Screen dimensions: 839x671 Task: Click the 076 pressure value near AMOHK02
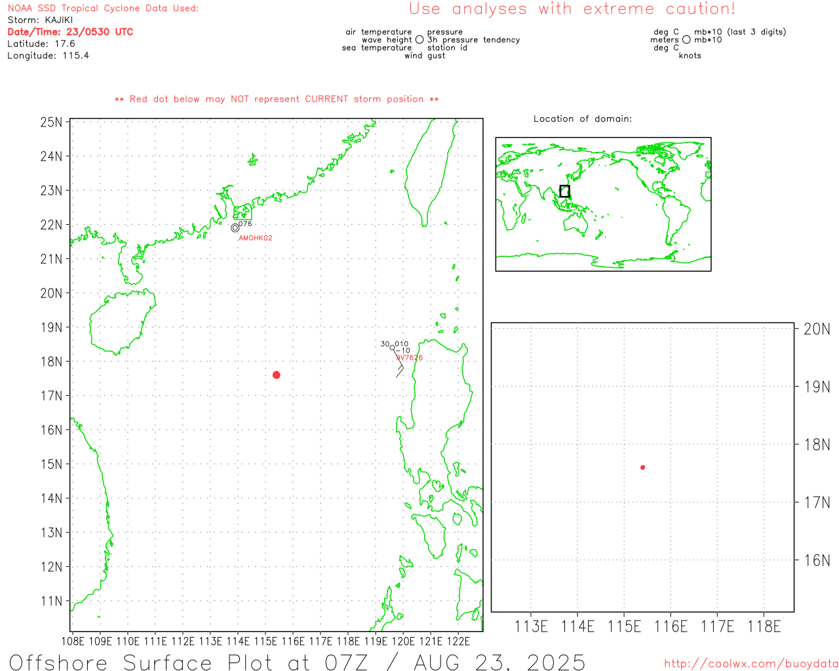(245, 224)
